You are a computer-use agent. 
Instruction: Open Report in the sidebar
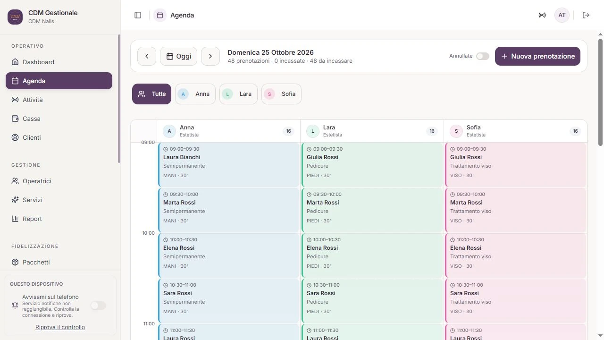pos(59,219)
